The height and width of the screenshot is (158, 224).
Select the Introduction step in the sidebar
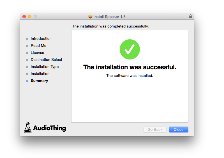(41, 39)
